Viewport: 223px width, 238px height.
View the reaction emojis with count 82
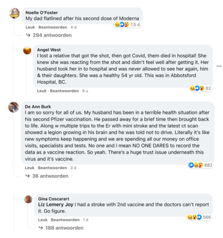point(200,88)
